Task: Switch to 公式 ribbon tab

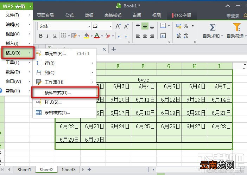Action: [69, 15]
